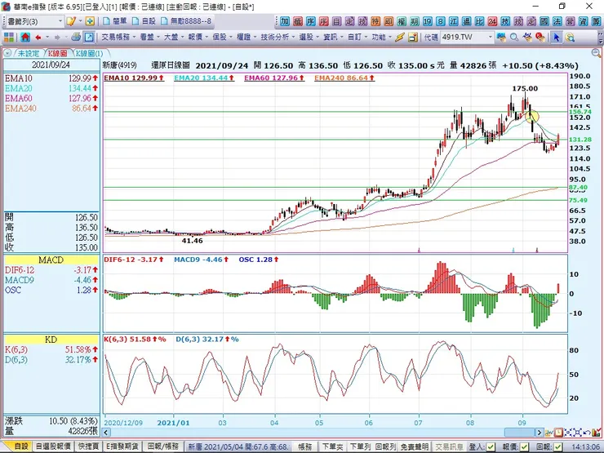Open the 交易帳務 menu

[x=118, y=37]
